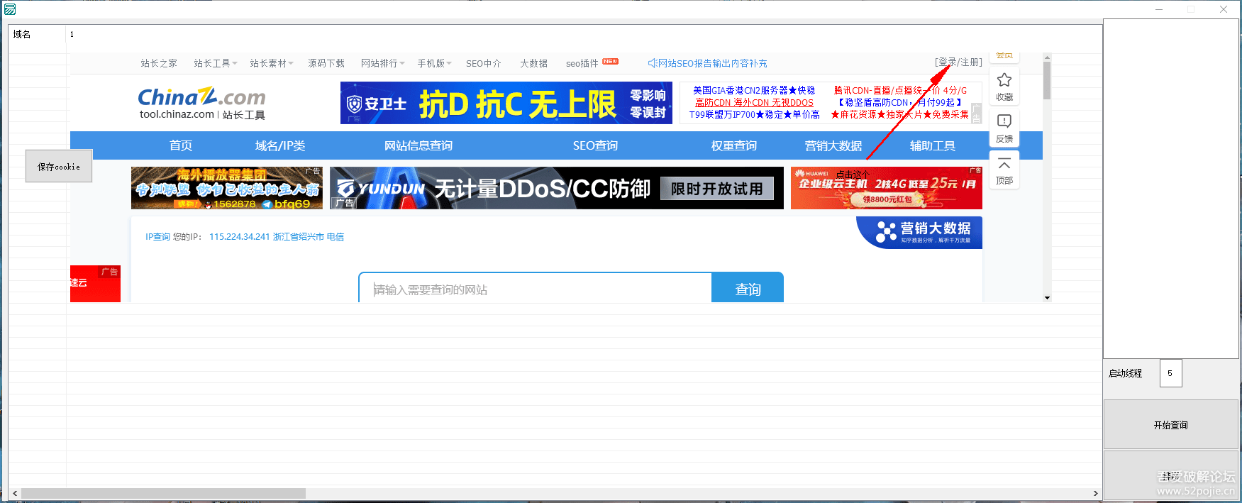
Task: Expand the 网站排行 dropdown
Action: pos(383,63)
